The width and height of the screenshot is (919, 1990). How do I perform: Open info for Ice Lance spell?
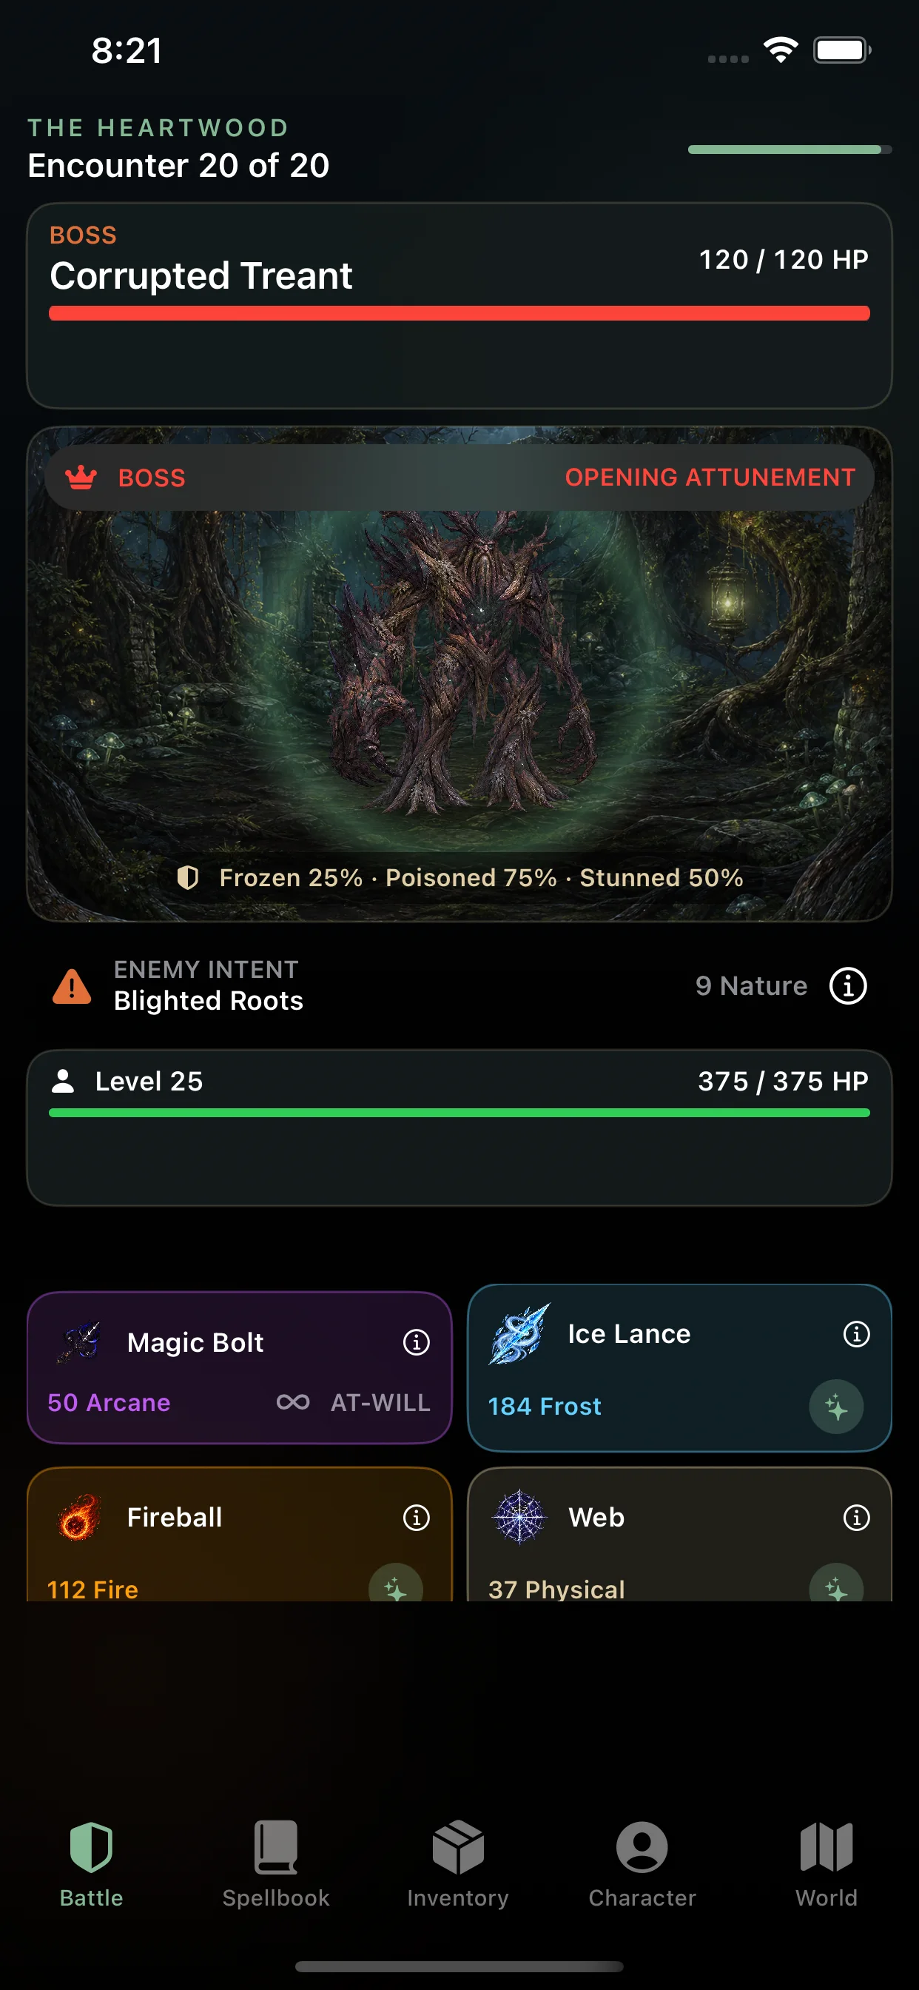click(856, 1334)
